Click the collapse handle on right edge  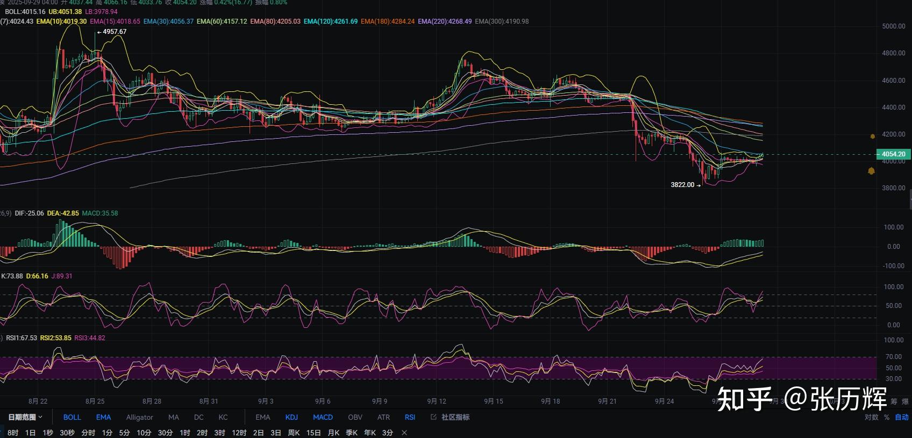[x=910, y=200]
